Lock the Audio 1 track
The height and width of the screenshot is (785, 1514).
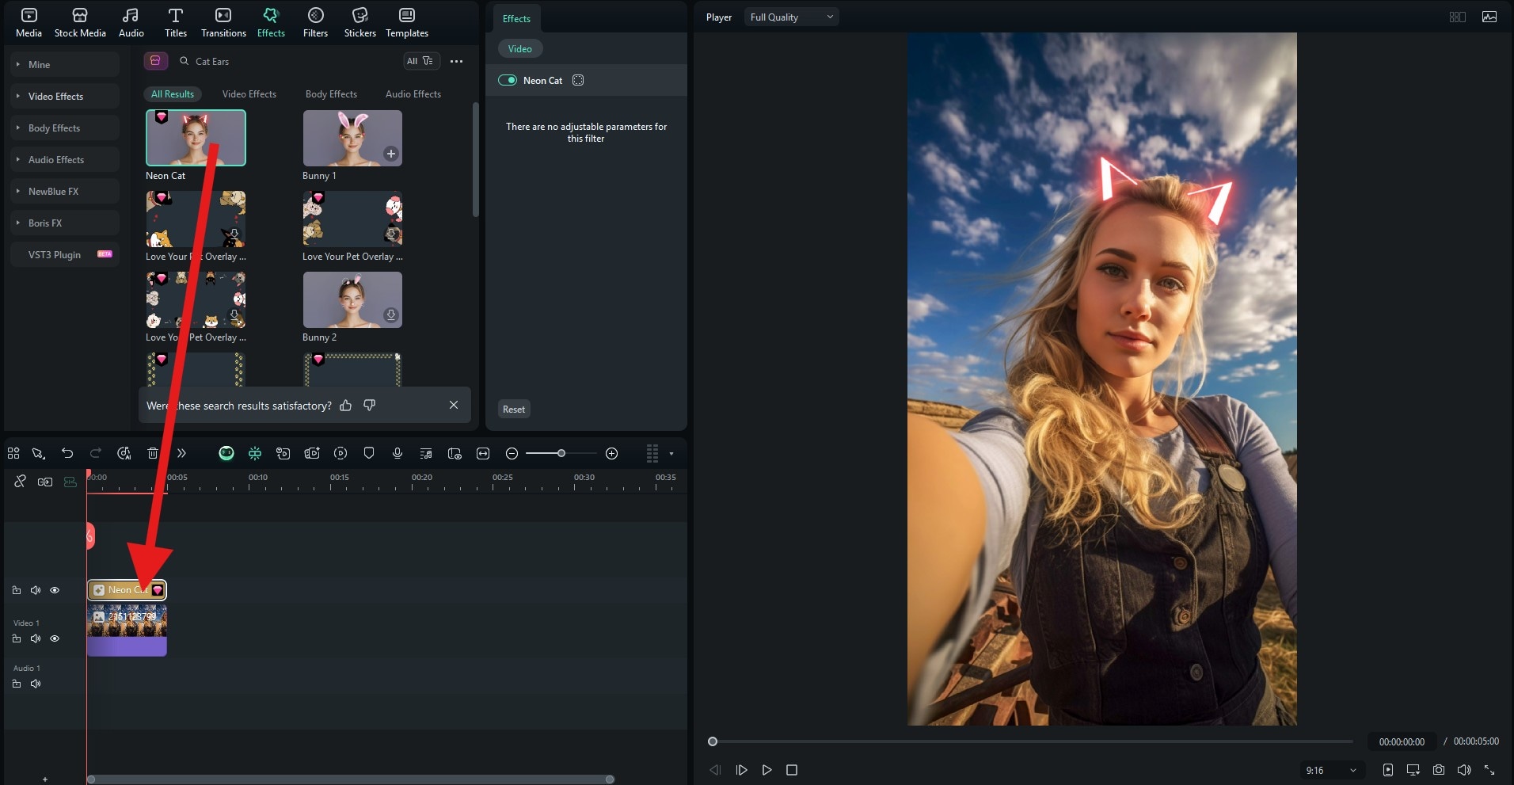point(17,684)
